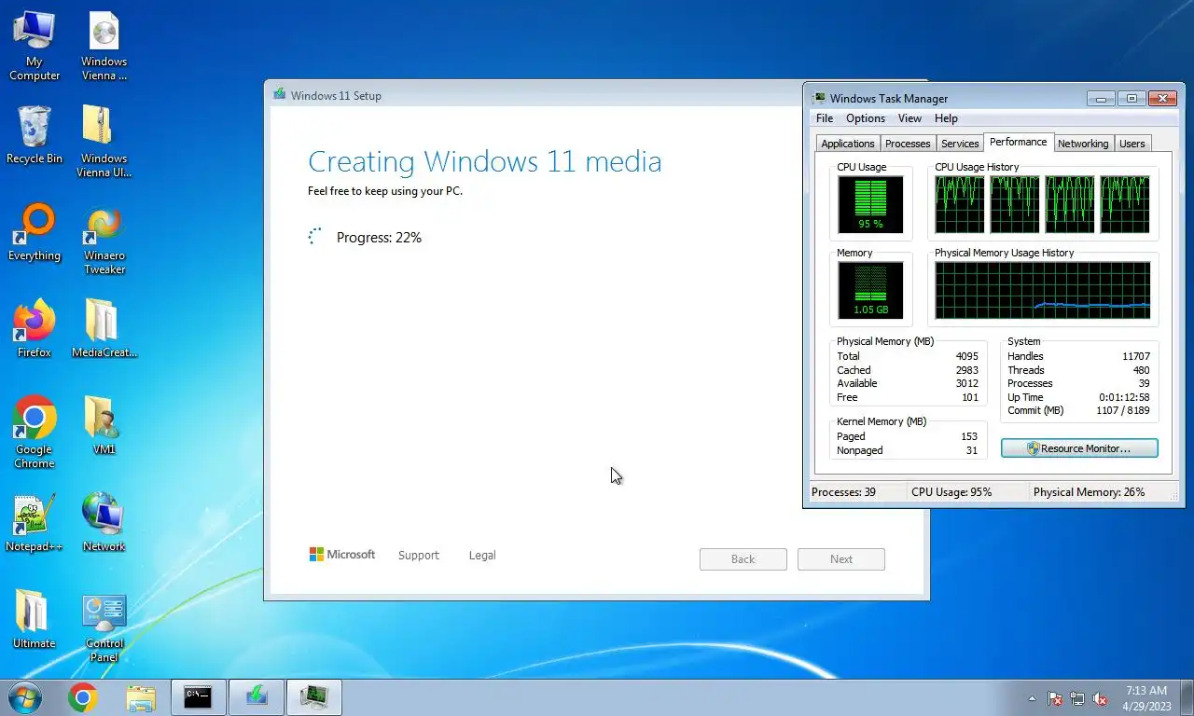Click the Legal link in Setup

[482, 555]
